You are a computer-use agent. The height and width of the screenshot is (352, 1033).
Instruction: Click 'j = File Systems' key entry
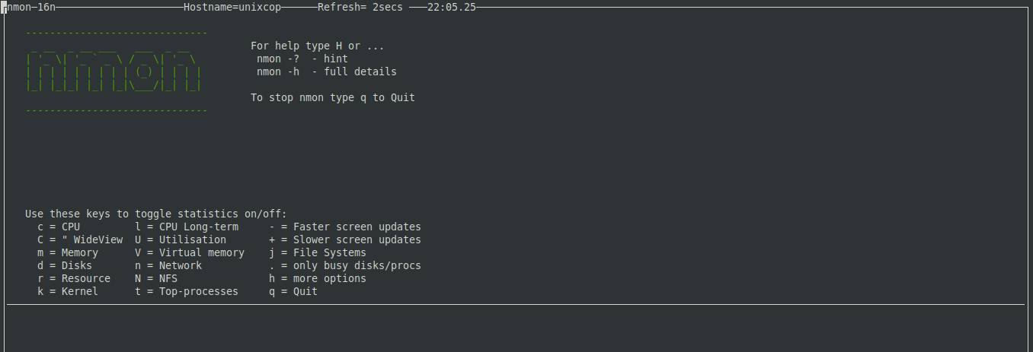[x=318, y=252]
